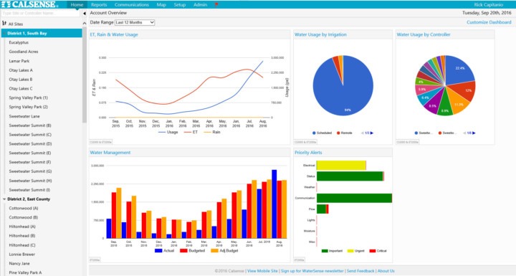Select Spring Valley Park (1)
This screenshot has width=516, height=276.
28,97
